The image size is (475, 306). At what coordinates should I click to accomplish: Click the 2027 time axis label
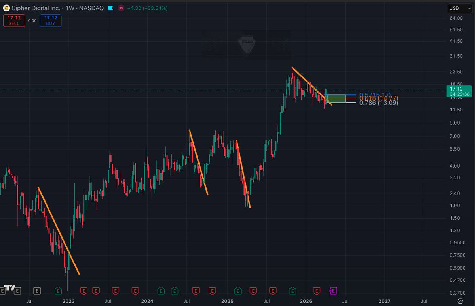tap(385, 301)
